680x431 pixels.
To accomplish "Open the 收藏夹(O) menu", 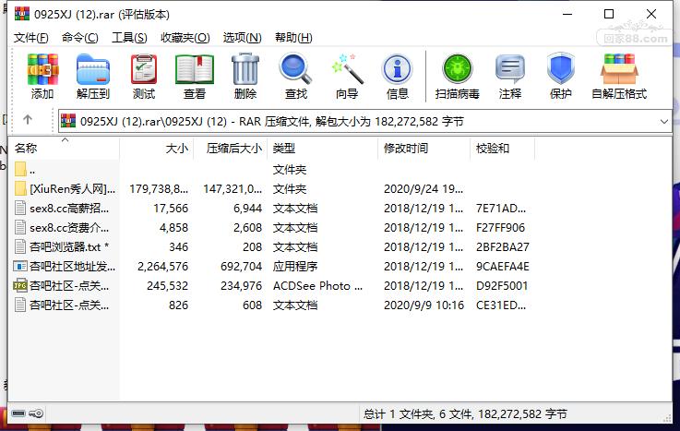I will pos(185,38).
